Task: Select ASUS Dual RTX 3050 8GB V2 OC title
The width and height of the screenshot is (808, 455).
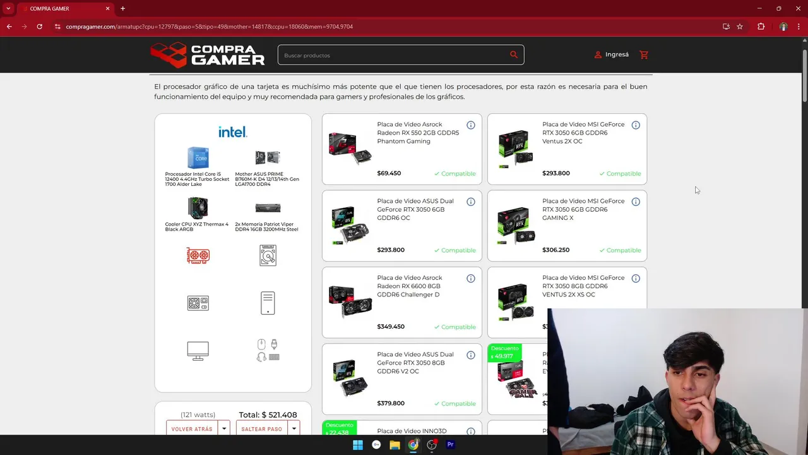Action: point(415,363)
